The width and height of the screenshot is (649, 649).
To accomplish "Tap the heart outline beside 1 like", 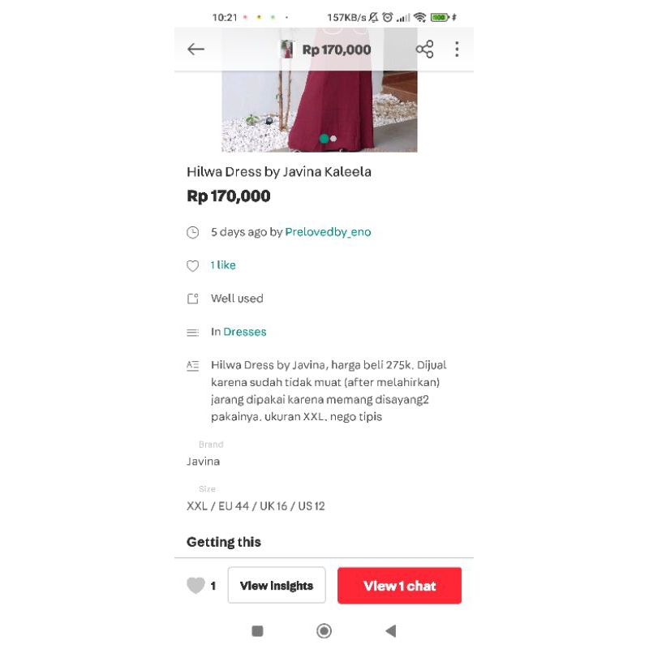I will point(193,266).
